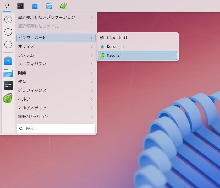
Task: Open the システム category
Action: coord(56,55)
